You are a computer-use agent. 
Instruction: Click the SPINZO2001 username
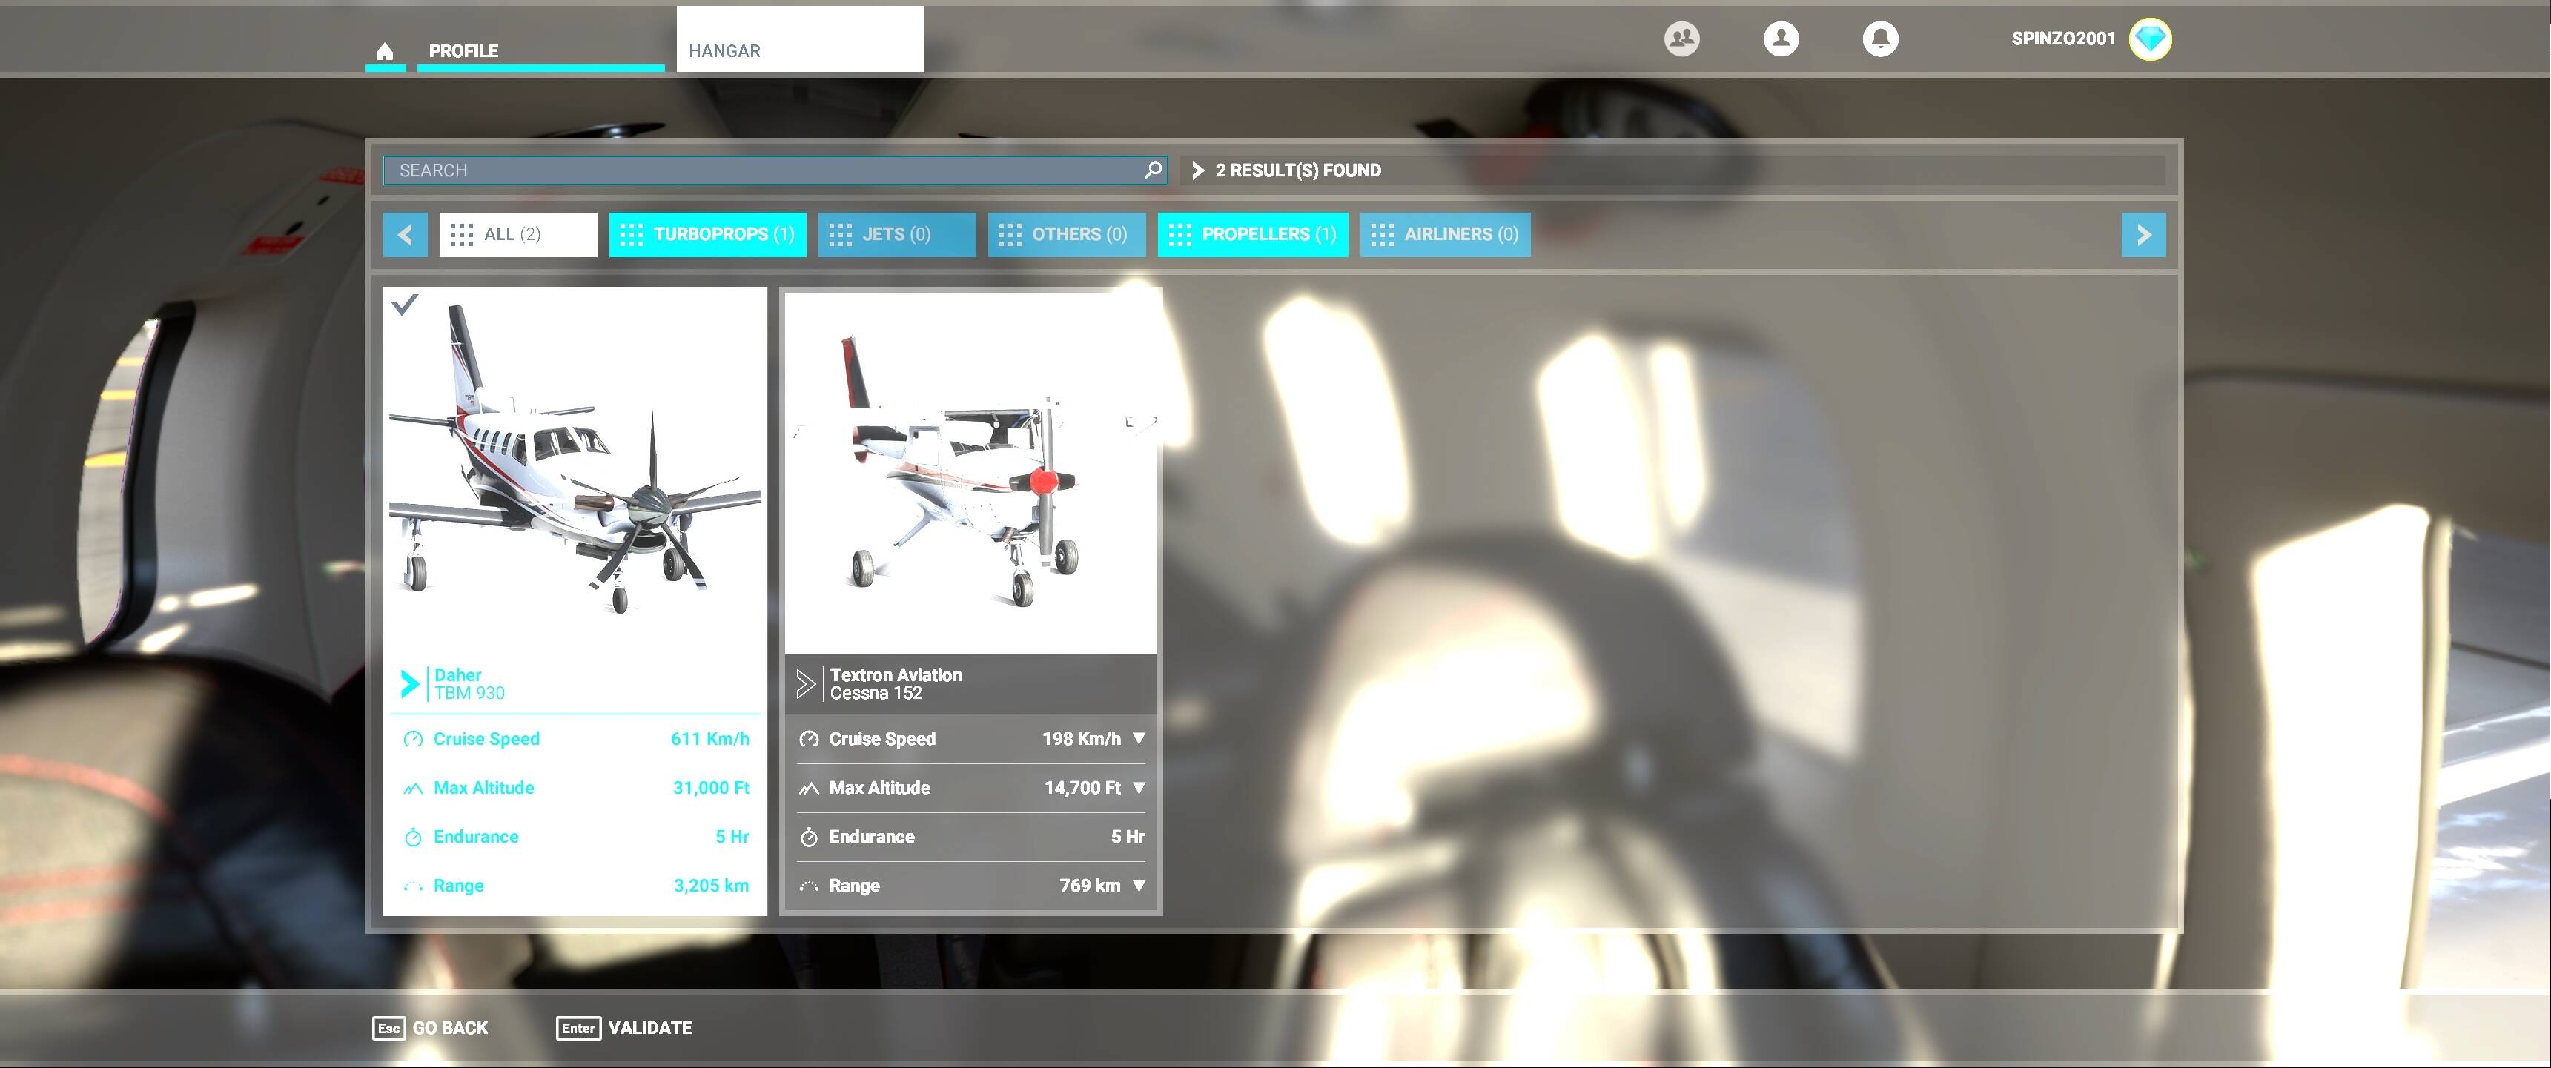pos(2062,39)
